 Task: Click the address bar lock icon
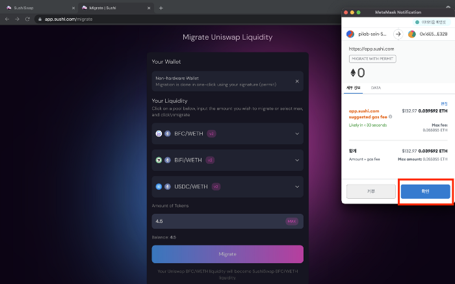[38, 19]
